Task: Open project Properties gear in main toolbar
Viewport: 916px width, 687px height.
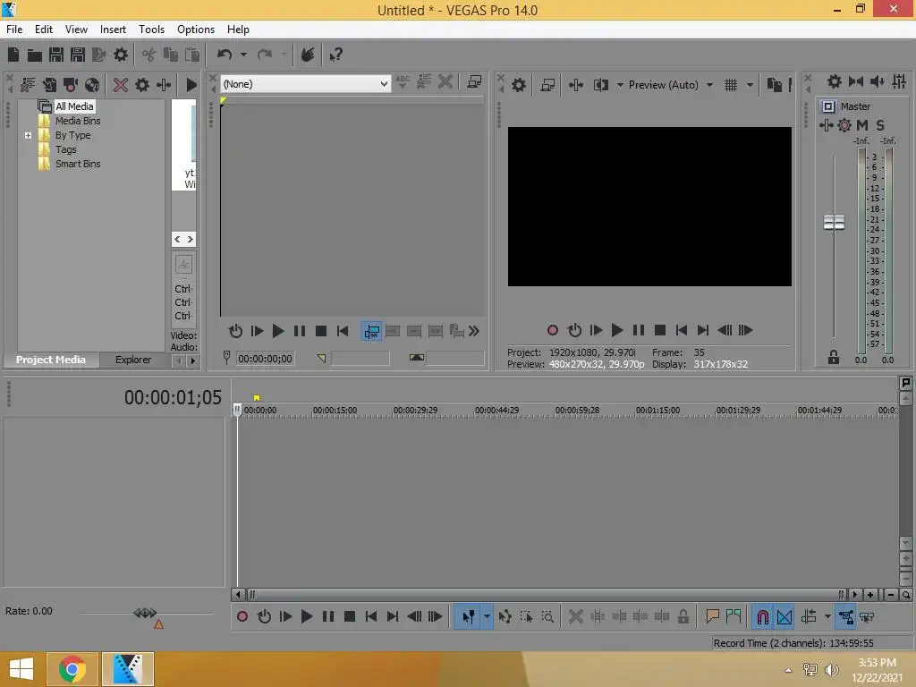Action: pos(121,55)
